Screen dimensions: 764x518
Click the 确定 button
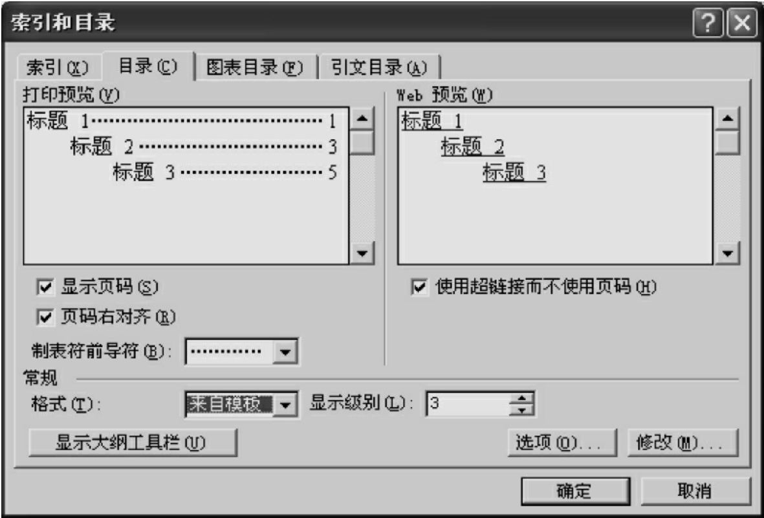[574, 491]
